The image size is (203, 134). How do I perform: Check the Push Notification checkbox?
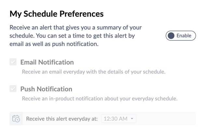click(13, 89)
